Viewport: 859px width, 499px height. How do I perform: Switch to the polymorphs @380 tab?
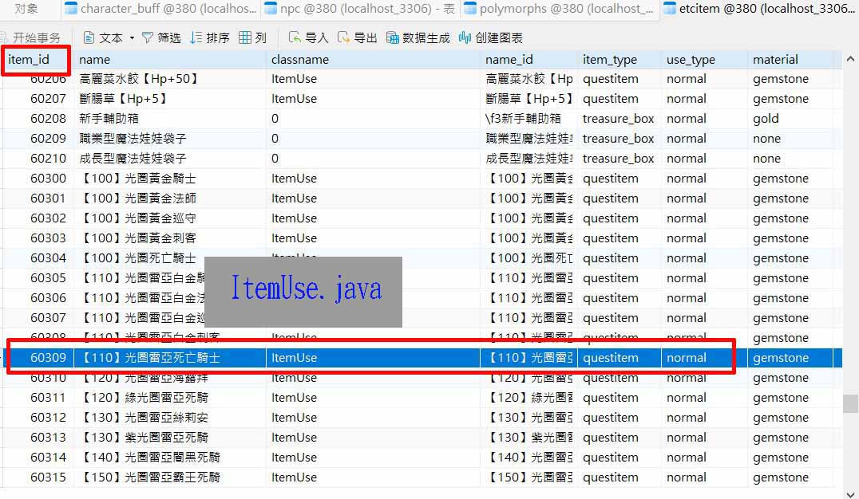click(559, 9)
